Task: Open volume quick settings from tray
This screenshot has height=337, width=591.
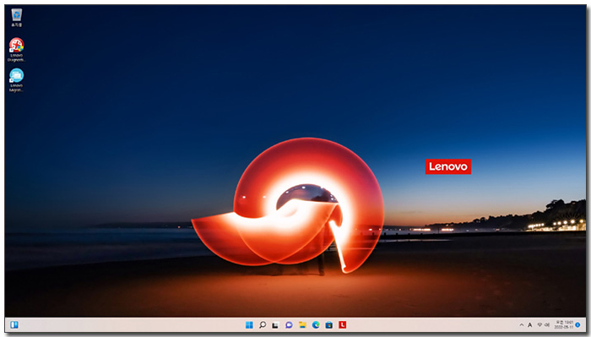Action: click(x=547, y=325)
